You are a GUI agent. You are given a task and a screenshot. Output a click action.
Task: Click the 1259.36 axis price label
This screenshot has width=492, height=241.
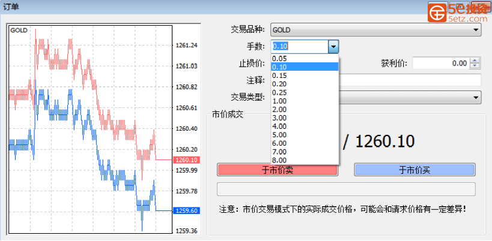coord(187,231)
